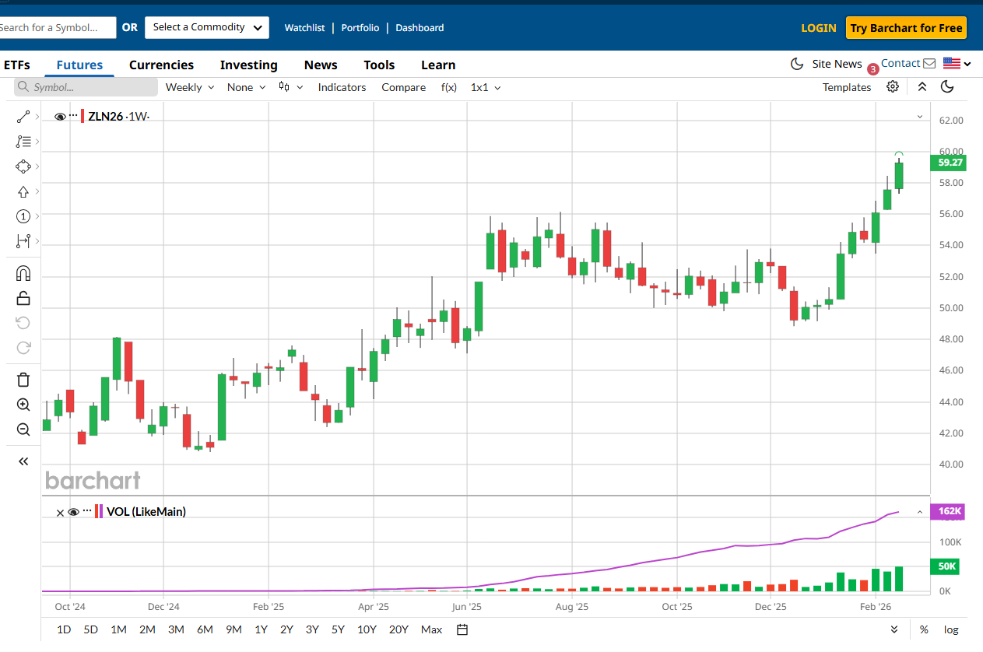Image resolution: width=983 pixels, height=652 pixels.
Task: Toggle chart dark mode moon icon
Action: click(x=947, y=87)
